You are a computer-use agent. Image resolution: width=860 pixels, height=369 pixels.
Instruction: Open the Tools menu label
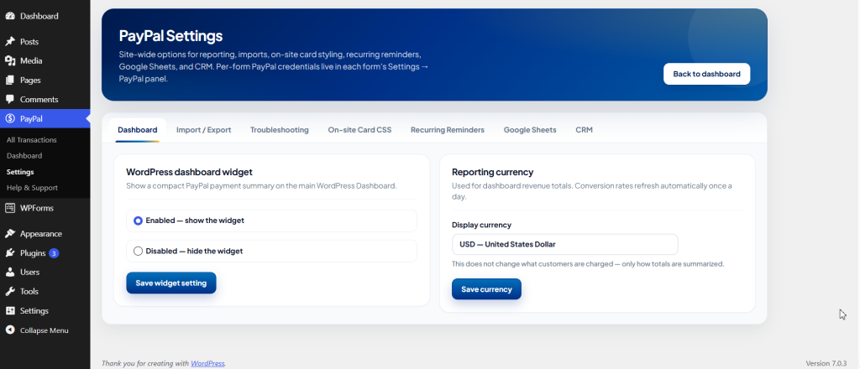click(x=29, y=291)
